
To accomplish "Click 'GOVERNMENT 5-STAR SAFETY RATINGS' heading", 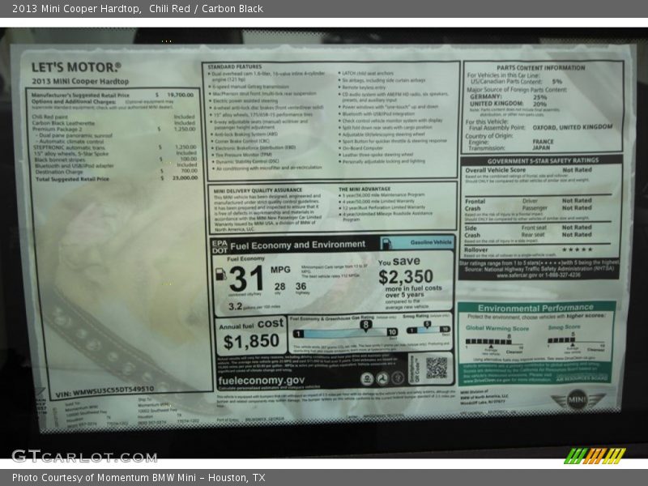I will (x=543, y=160).
